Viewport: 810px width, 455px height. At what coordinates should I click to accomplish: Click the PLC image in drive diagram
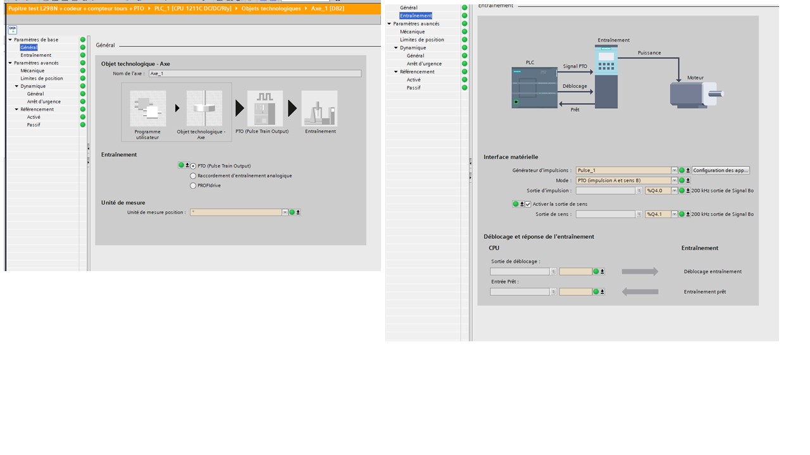534,88
